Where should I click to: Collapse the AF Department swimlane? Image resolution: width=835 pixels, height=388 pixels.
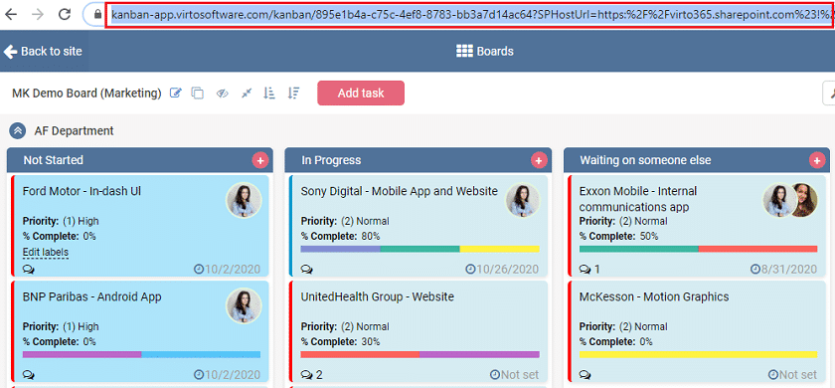point(18,130)
